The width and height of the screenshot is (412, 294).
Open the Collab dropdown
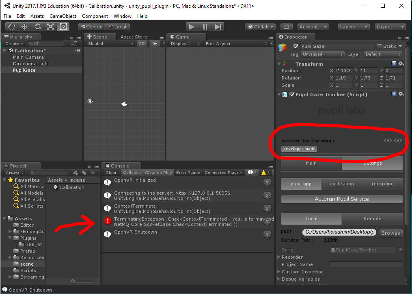click(260, 27)
